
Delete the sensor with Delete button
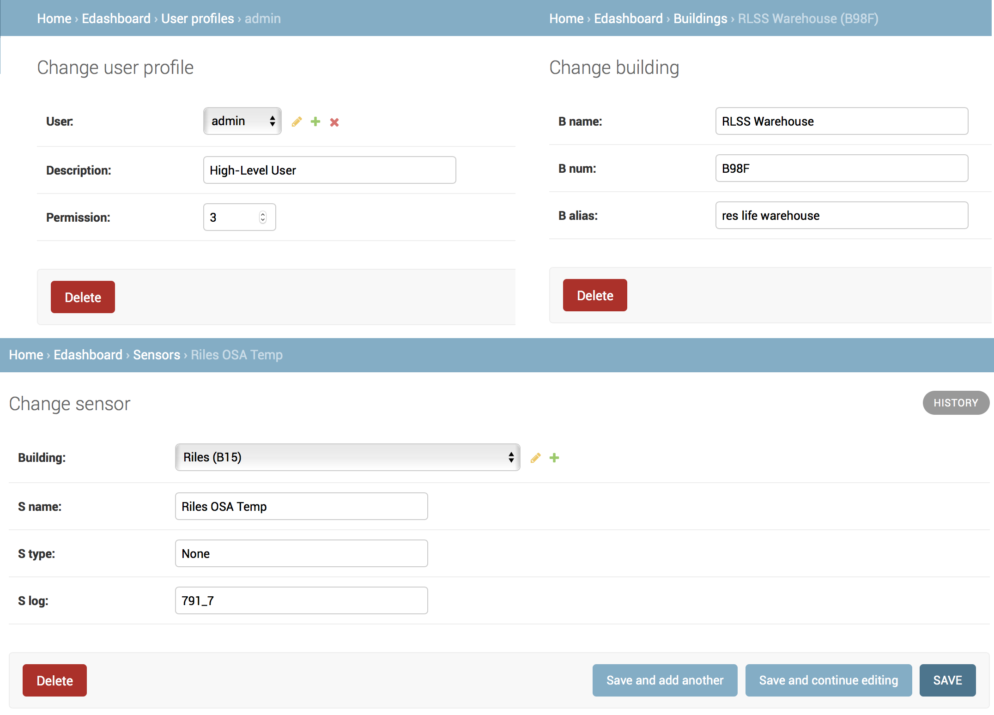pos(55,680)
